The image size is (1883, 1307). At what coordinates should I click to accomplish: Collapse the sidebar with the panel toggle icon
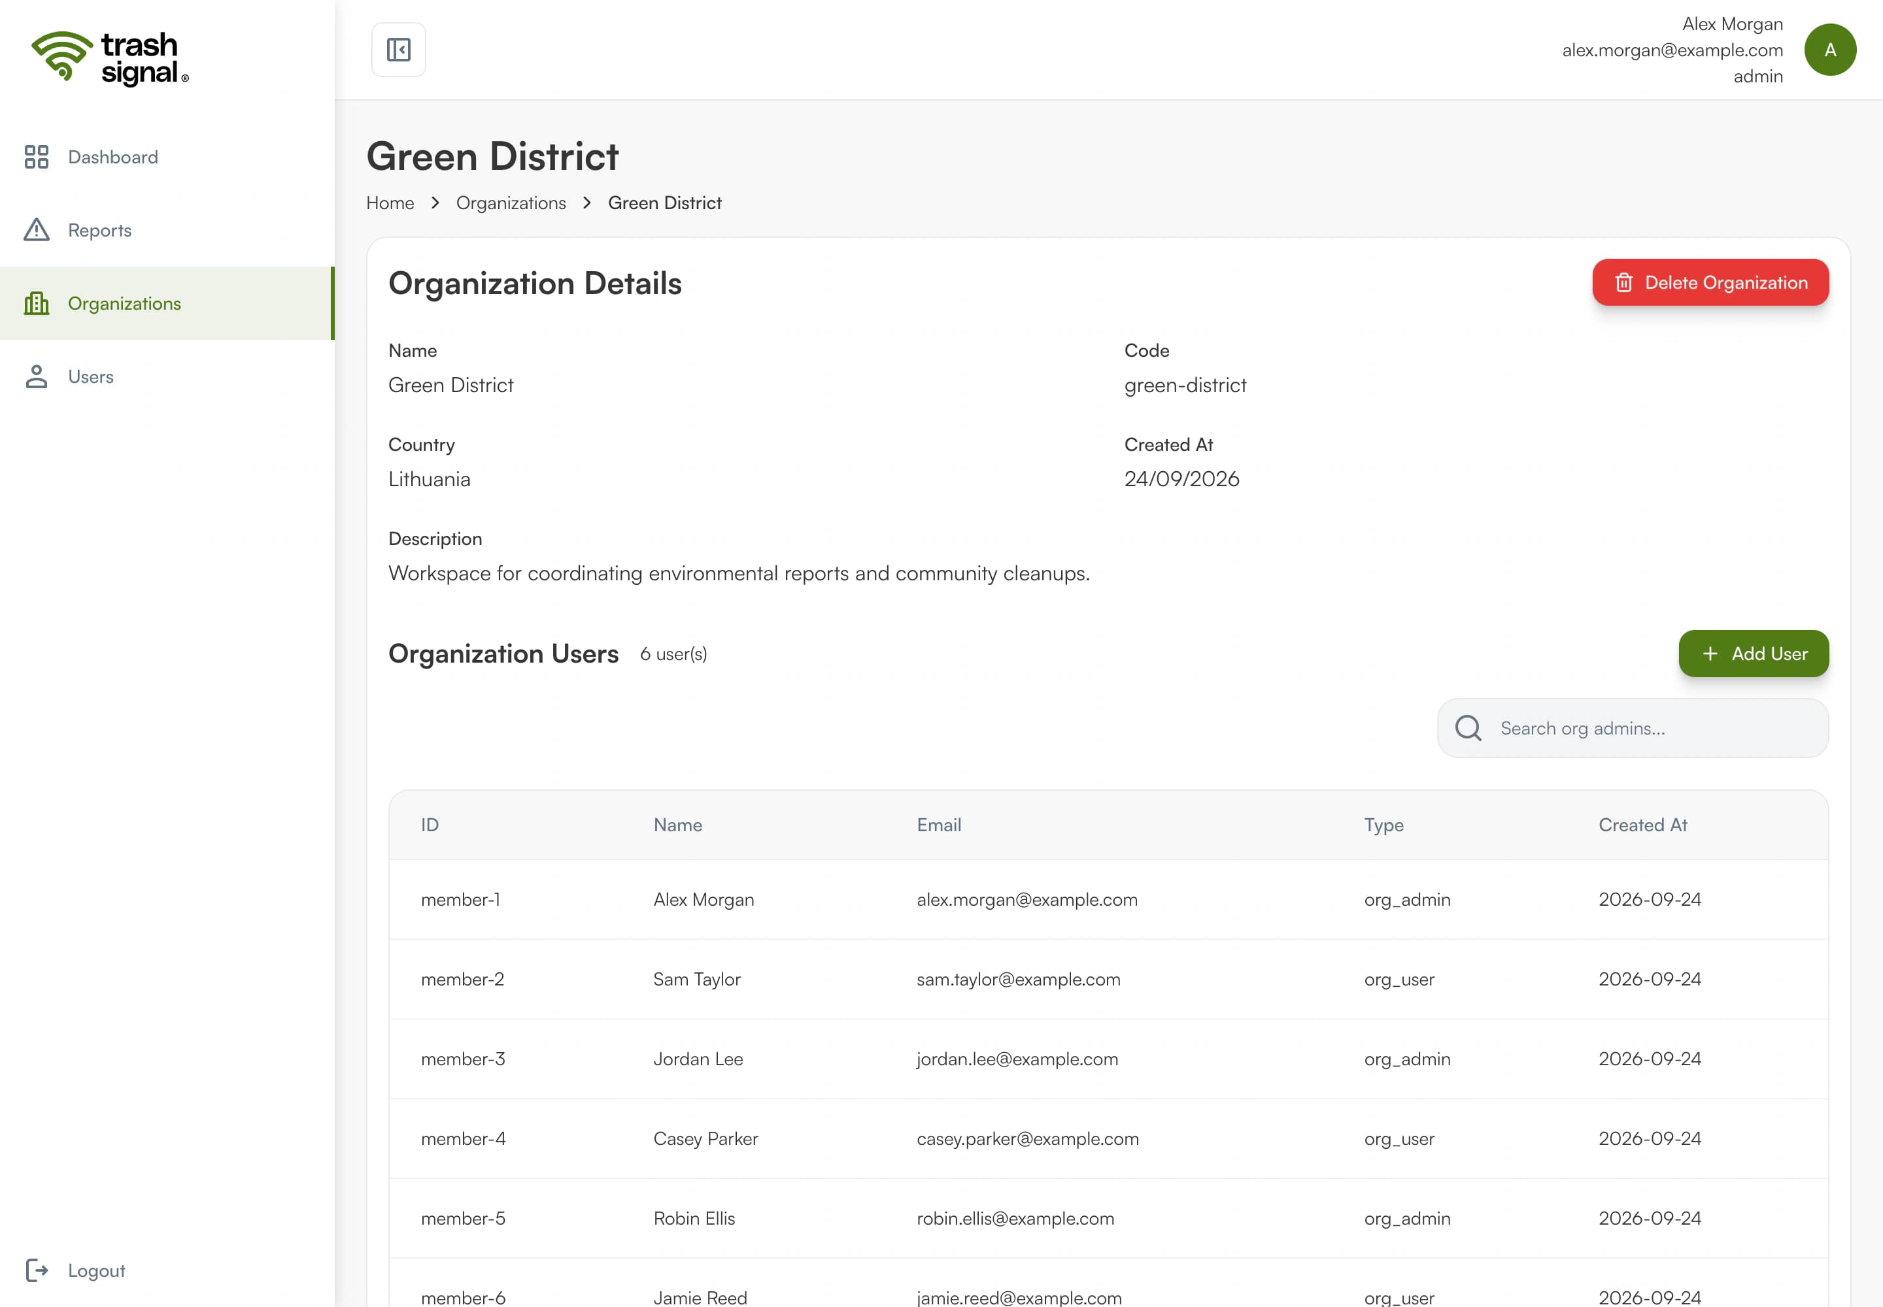pos(398,50)
